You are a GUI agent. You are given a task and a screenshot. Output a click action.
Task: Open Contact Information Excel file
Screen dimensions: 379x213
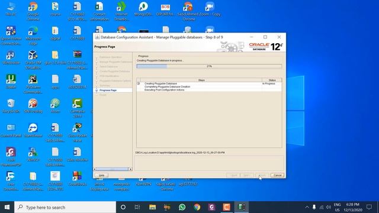[x=99, y=11]
